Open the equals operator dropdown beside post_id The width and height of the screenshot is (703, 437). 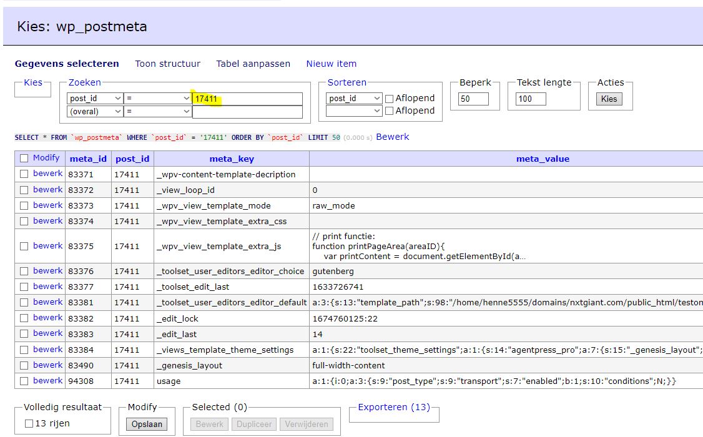pos(158,98)
